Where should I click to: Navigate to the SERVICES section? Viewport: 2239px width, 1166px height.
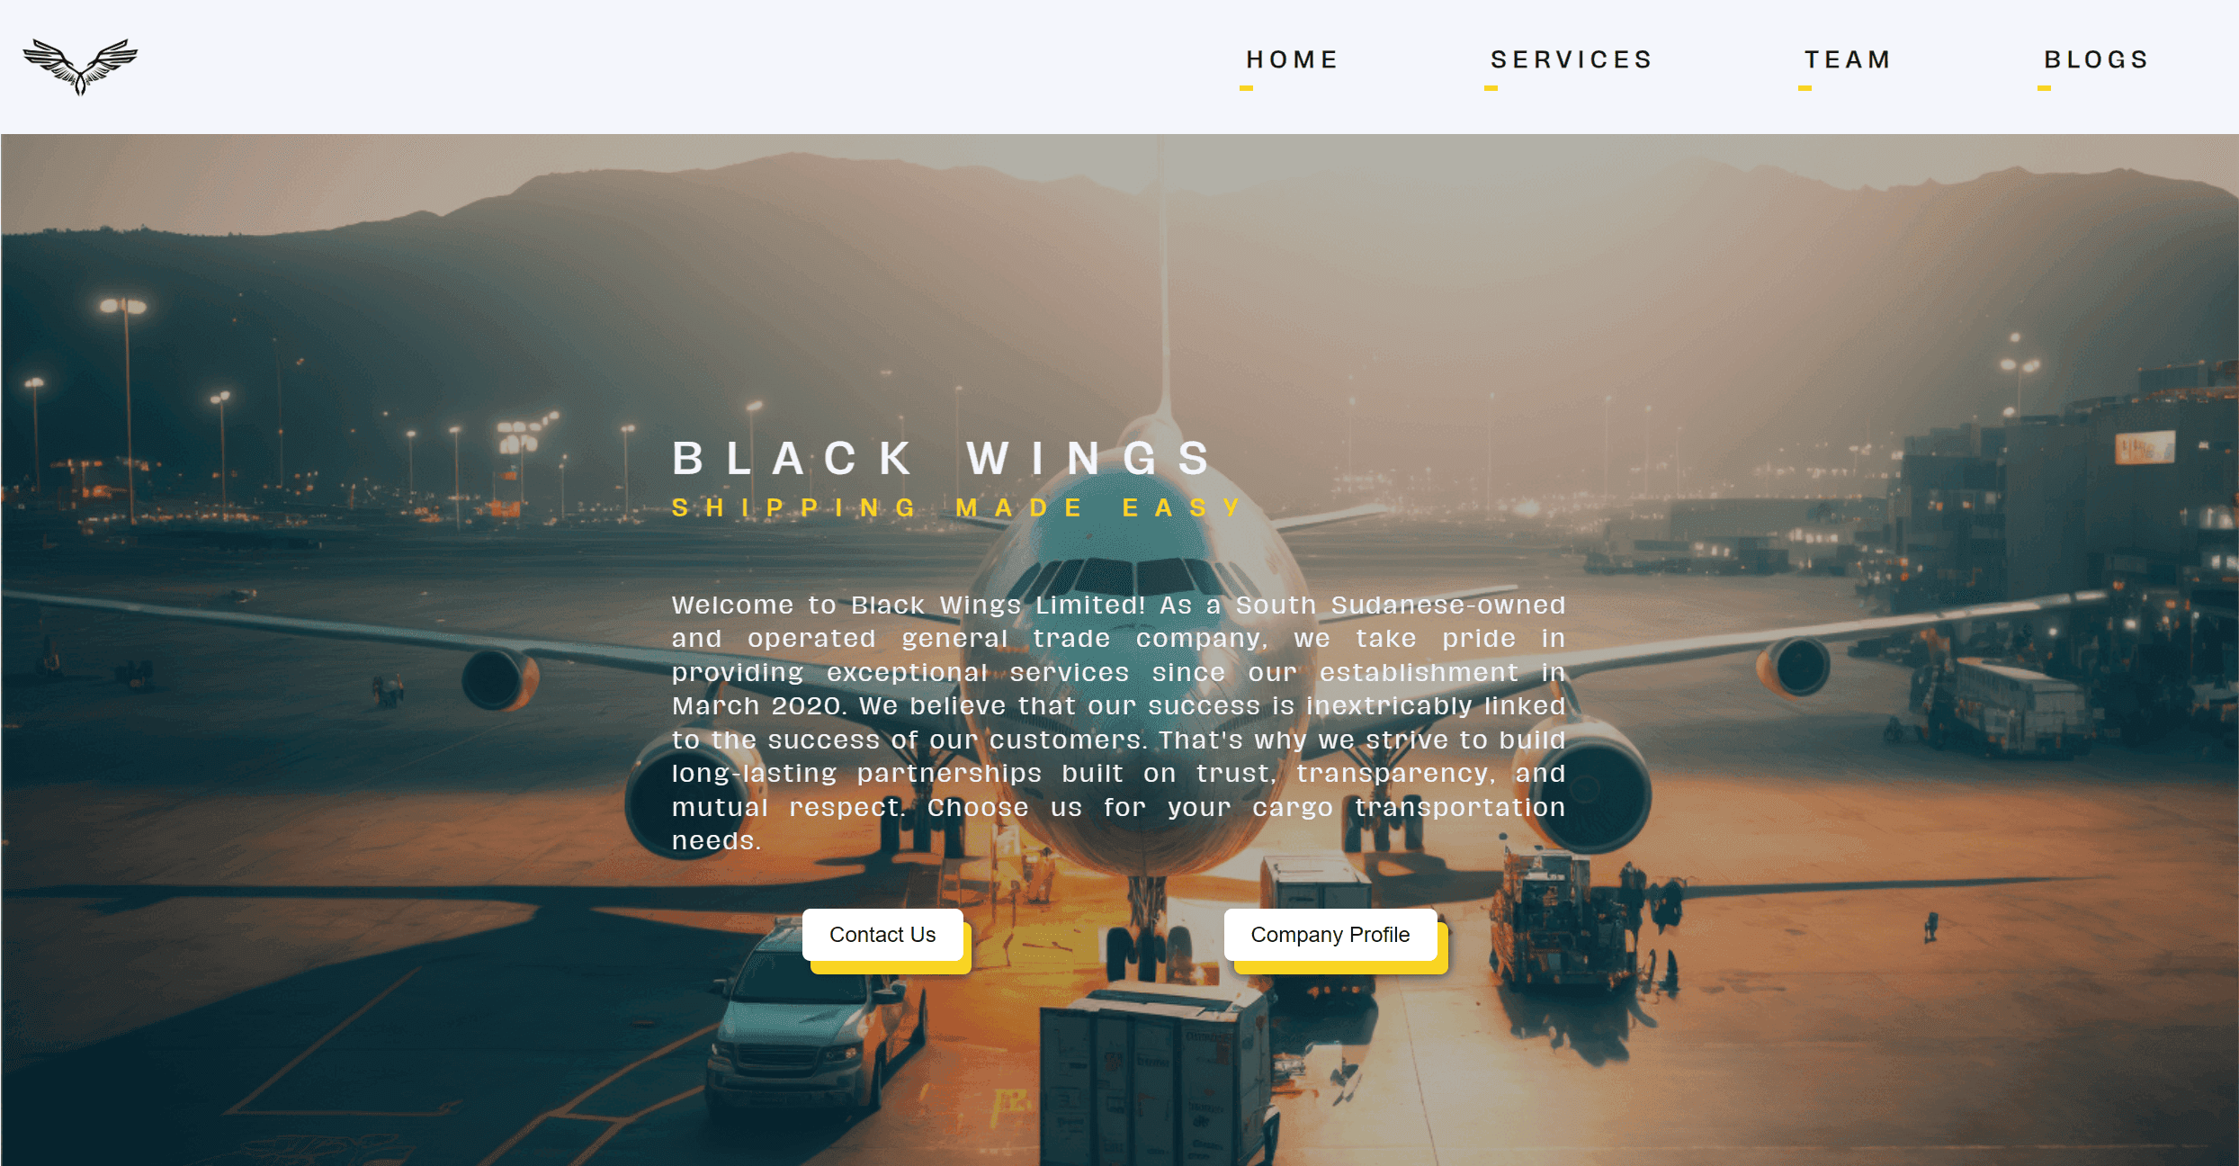[x=1572, y=59]
